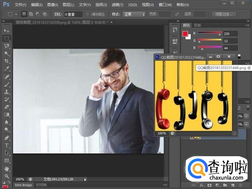The width and height of the screenshot is (252, 189).
Task: Select the Dodge tool
Action: click(x=7, y=130)
